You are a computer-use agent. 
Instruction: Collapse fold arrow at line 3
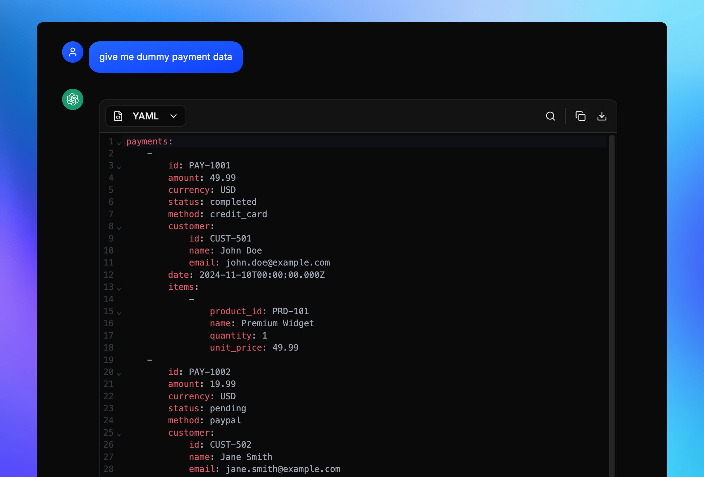click(x=119, y=167)
